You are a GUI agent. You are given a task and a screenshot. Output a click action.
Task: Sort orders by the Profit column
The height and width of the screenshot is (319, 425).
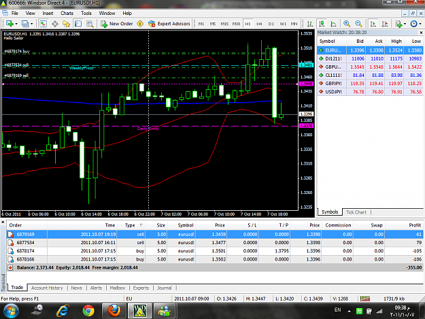[x=404, y=225]
